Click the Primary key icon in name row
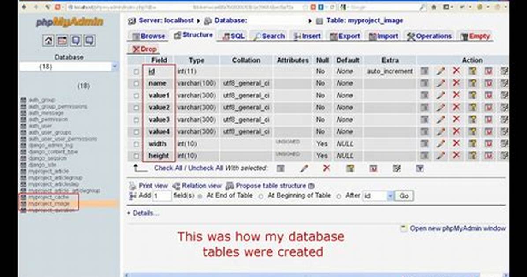 (x=472, y=83)
